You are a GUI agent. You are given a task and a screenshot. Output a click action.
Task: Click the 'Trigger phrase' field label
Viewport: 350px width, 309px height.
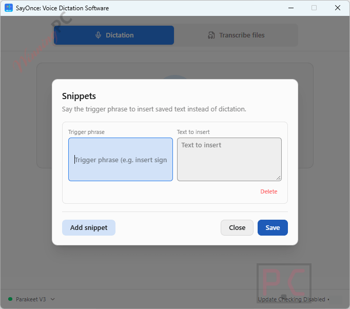click(86, 132)
